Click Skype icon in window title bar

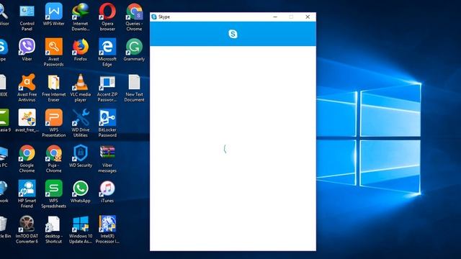[154, 17]
